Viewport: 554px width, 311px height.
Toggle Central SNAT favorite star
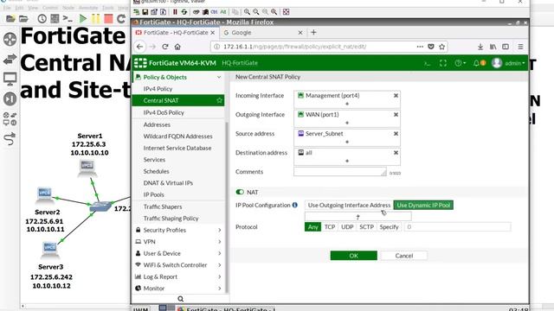coord(219,100)
